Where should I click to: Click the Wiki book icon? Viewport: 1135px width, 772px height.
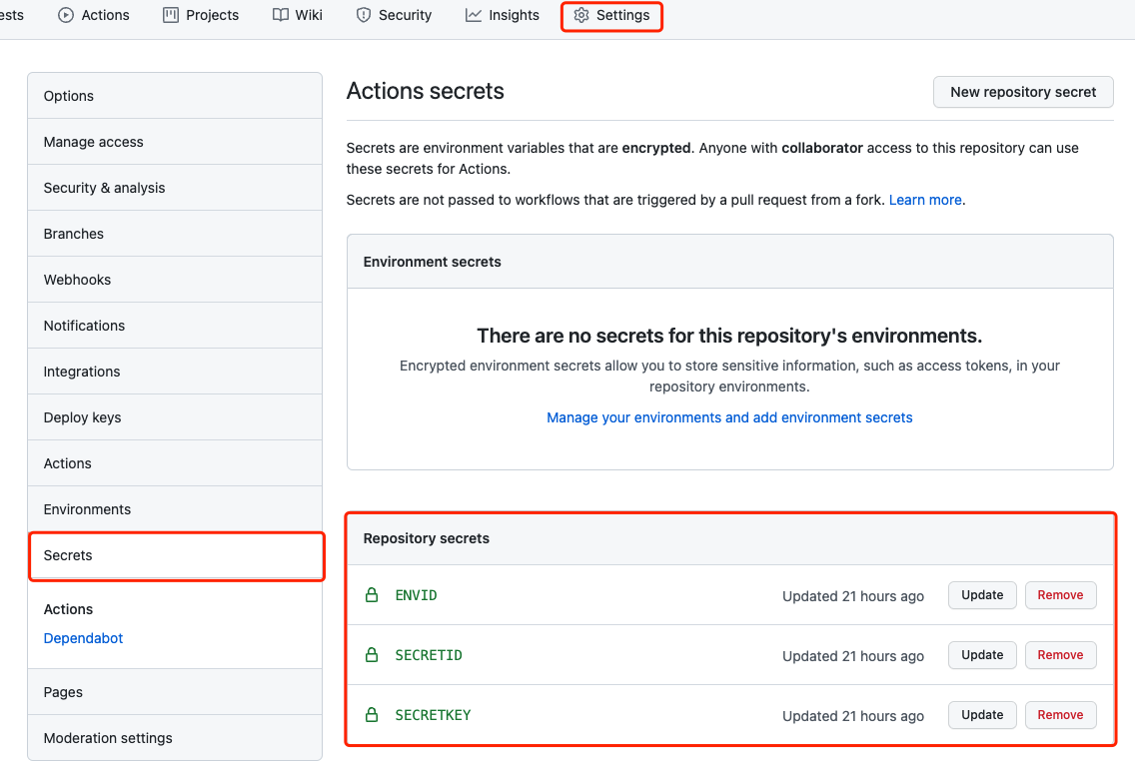(281, 15)
